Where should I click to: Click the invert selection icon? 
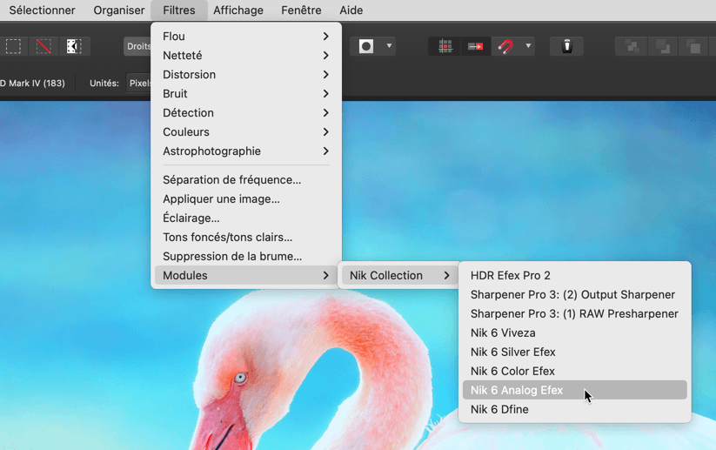pyautogui.click(x=74, y=46)
